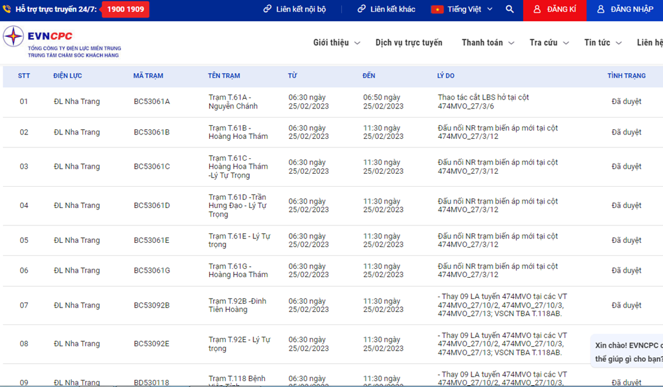
Task: Click the Vietnam flag icon
Action: (x=437, y=10)
